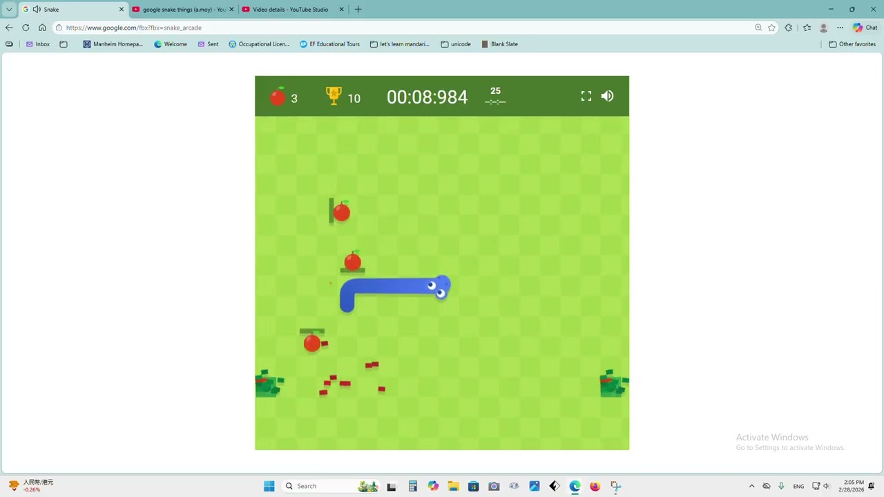
Task: Switch to the Snake tab
Action: (73, 10)
